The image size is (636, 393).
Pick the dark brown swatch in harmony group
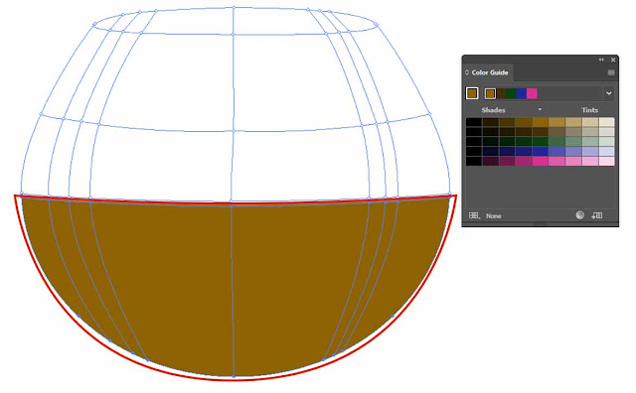pos(501,93)
